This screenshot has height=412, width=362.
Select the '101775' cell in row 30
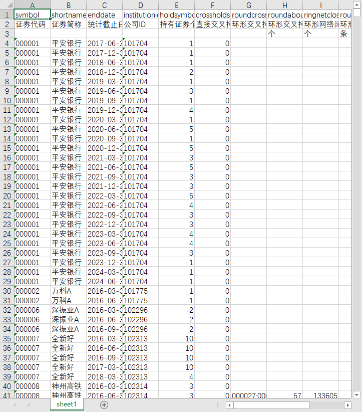click(140, 291)
